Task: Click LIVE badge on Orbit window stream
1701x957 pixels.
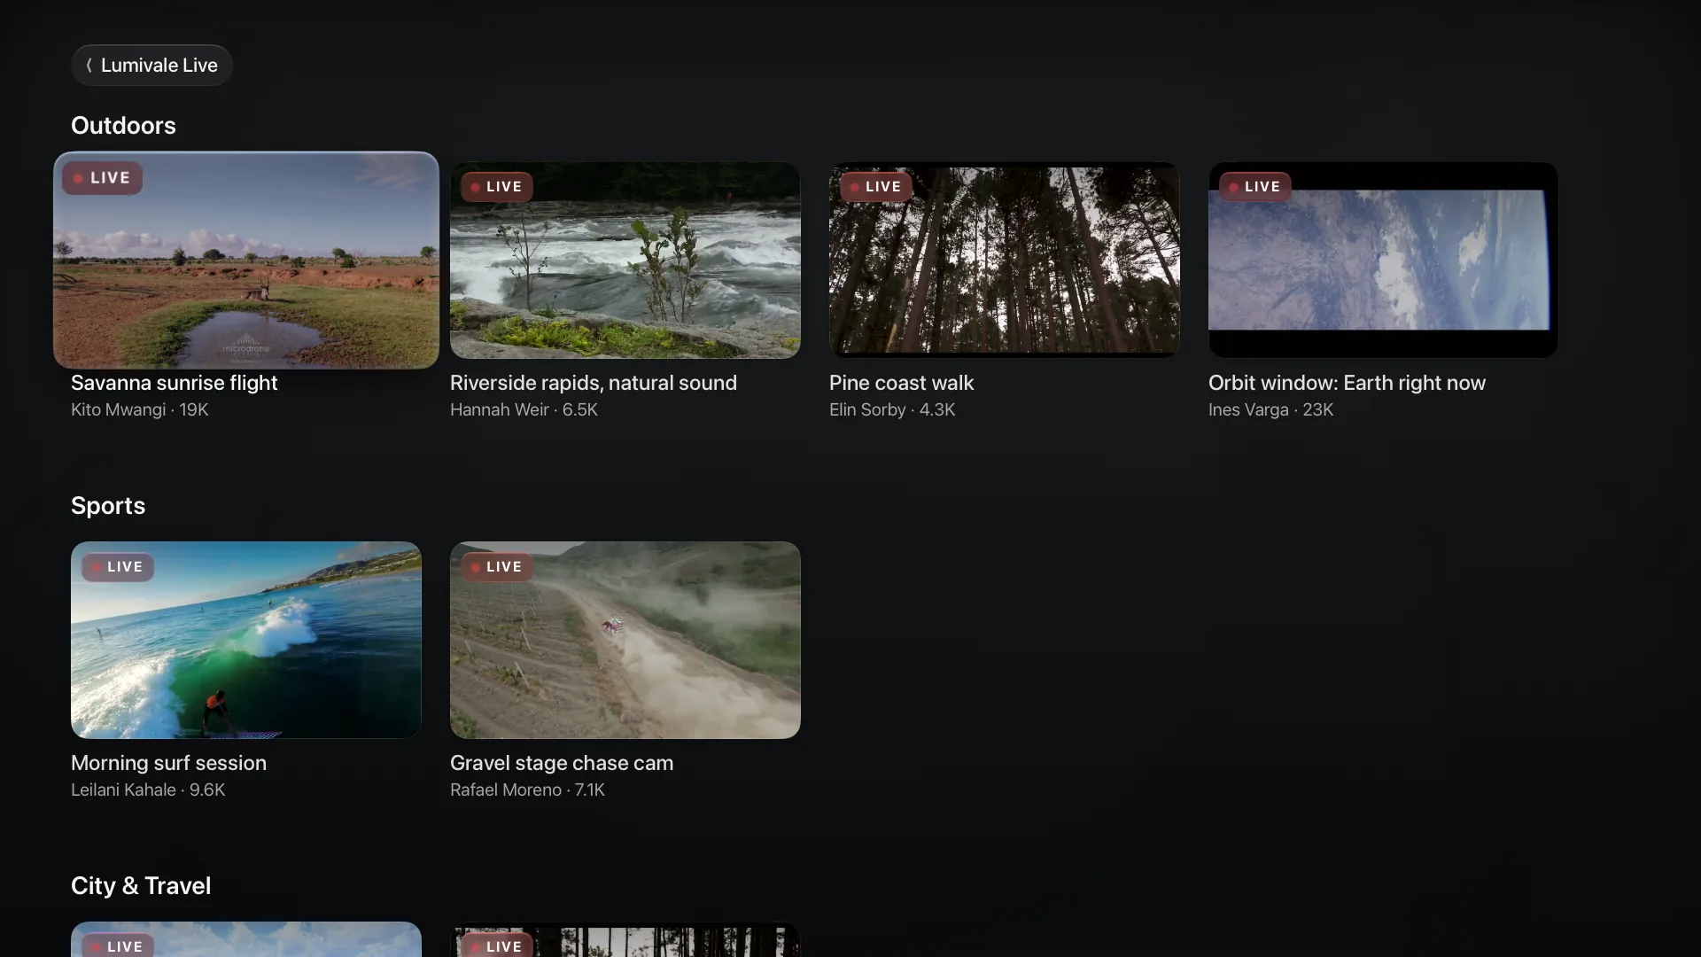Action: pyautogui.click(x=1254, y=187)
